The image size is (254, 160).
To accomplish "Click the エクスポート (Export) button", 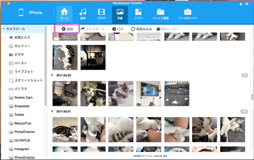I will tap(92, 29).
